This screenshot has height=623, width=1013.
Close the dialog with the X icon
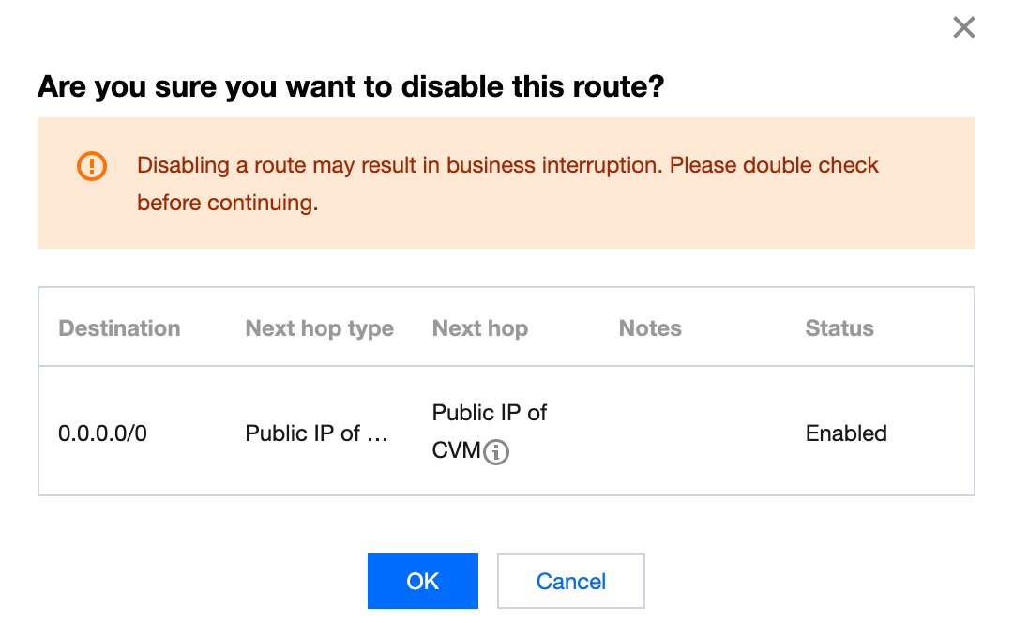pos(963,28)
